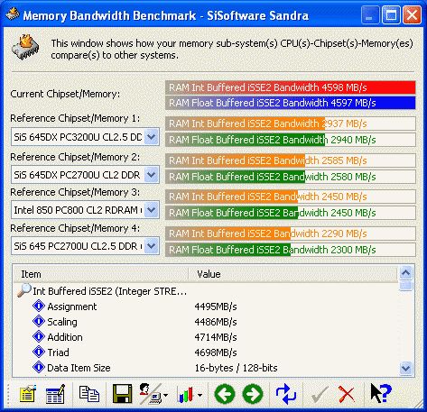Refresh benchmark with blue arrows icon
This screenshot has height=412, width=427.
[286, 394]
